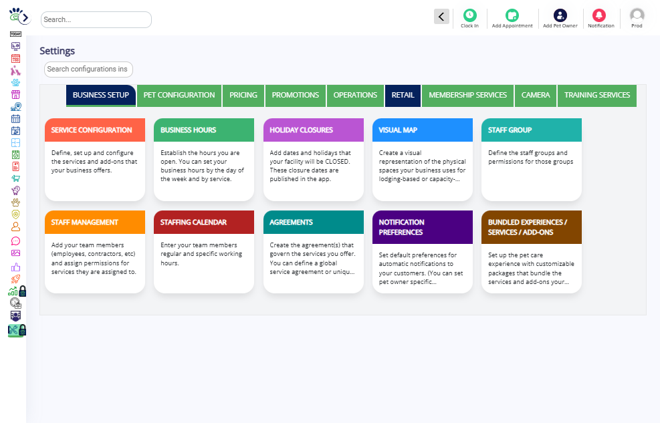The image size is (660, 423).
Task: Open the locked tools settings sidebar icon
Action: pyautogui.click(x=17, y=331)
